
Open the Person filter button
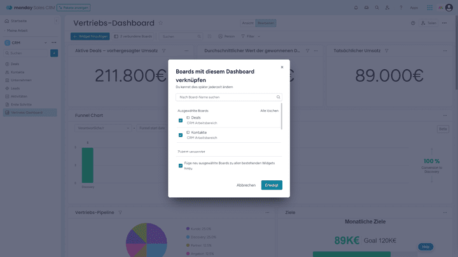click(226, 36)
